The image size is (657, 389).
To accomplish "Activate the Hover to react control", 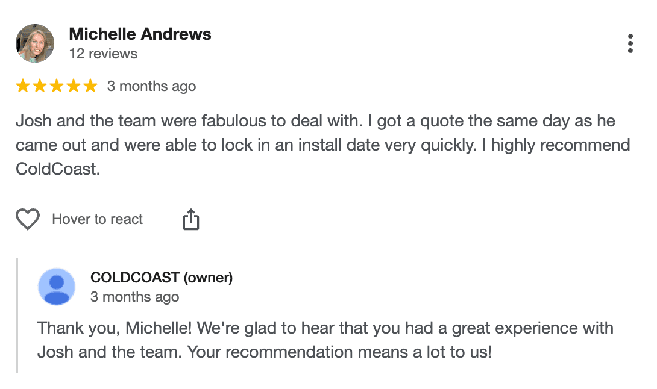I will (x=98, y=219).
